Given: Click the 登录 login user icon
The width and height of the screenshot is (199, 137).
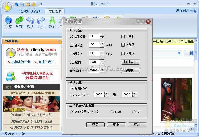Looking at the screenshot, I should coord(52,22).
